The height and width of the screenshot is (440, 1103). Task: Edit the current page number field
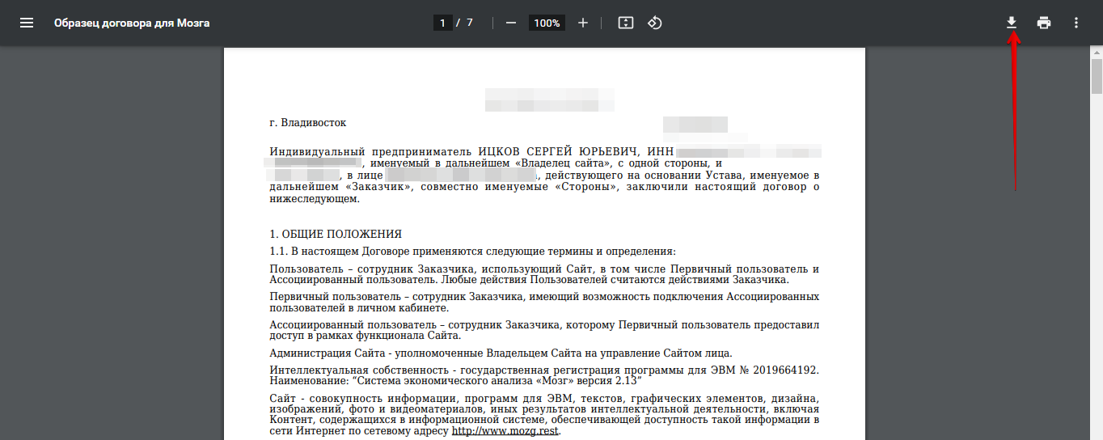pyautogui.click(x=442, y=23)
